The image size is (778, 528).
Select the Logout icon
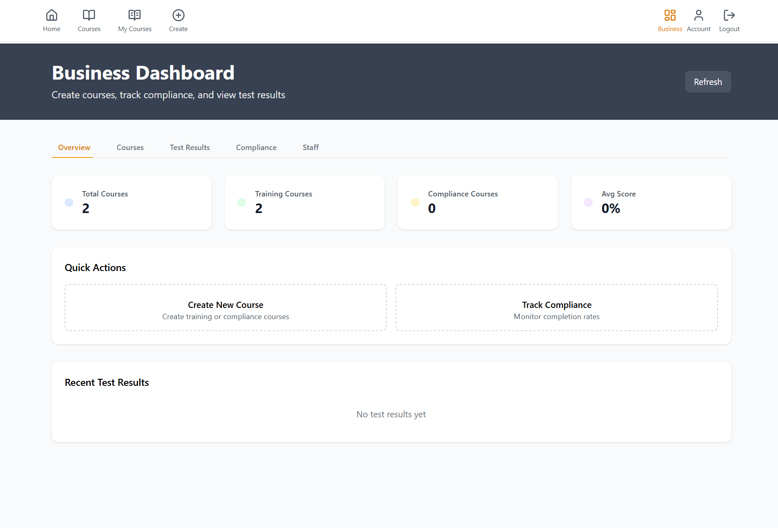pos(729,15)
